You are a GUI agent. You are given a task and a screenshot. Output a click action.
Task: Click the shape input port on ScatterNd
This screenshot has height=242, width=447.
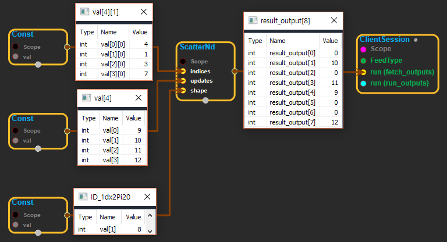(183, 91)
